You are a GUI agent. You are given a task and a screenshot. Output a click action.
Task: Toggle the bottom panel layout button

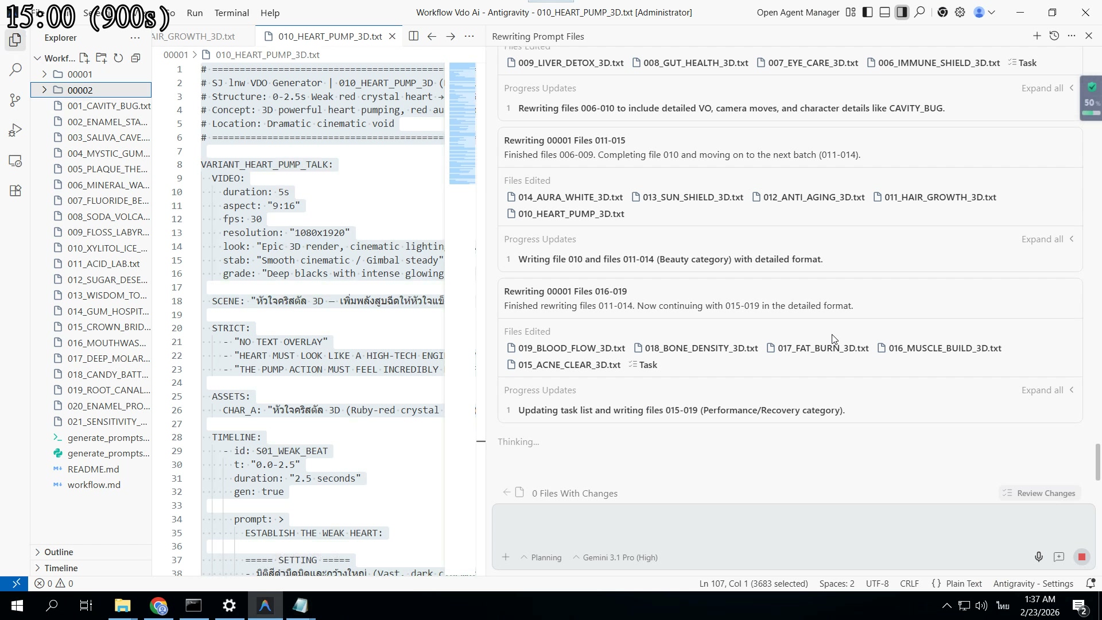[885, 13]
